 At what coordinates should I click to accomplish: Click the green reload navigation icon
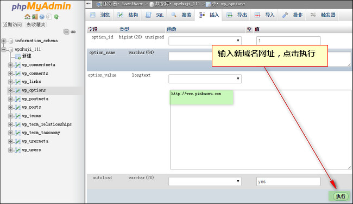tap(56, 17)
